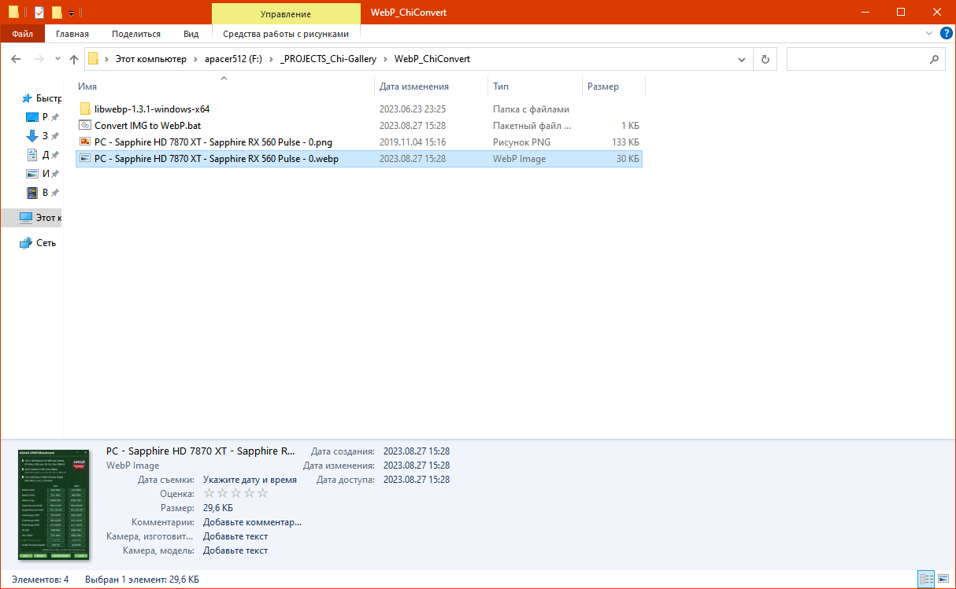
Task: Switch to details view using status bar icon
Action: click(x=927, y=580)
